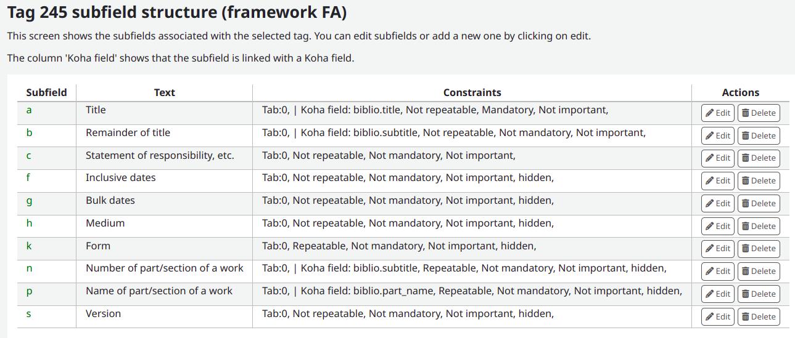Sort table by Subfield column header
The width and height of the screenshot is (795, 338).
coord(46,92)
